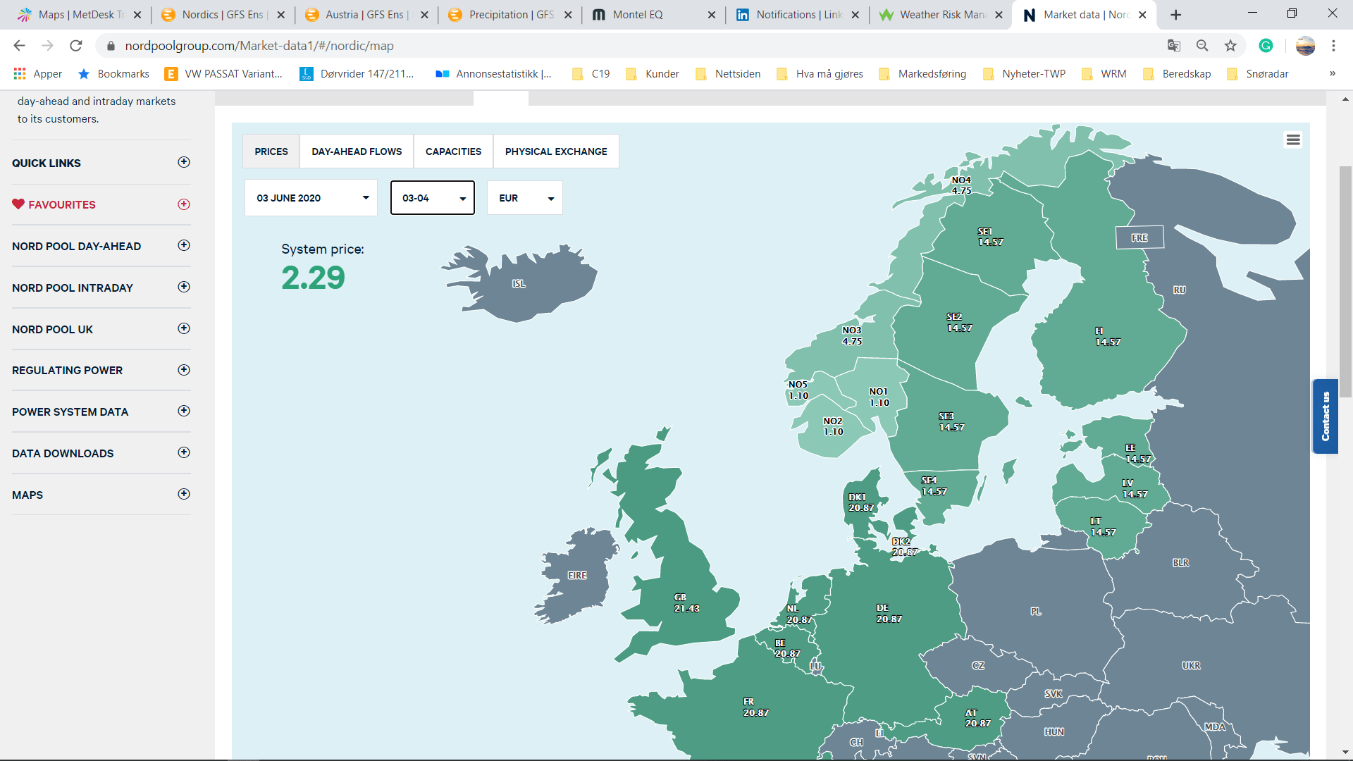The width and height of the screenshot is (1353, 761).
Task: Bookmark this page with the star icon
Action: pyautogui.click(x=1230, y=46)
